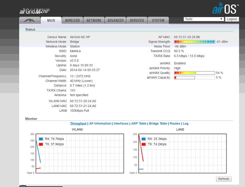Click the distance value 0.7 miles (1.2 km)

click(x=82, y=85)
